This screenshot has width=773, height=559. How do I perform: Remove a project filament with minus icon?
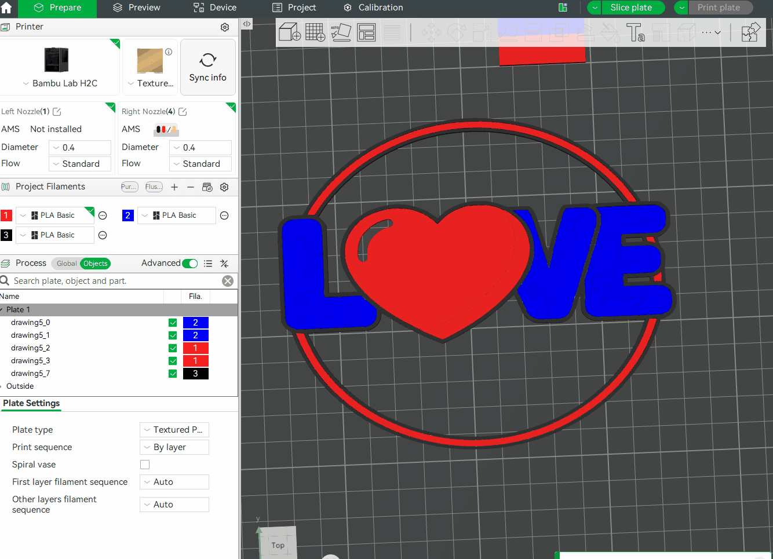pyautogui.click(x=191, y=187)
